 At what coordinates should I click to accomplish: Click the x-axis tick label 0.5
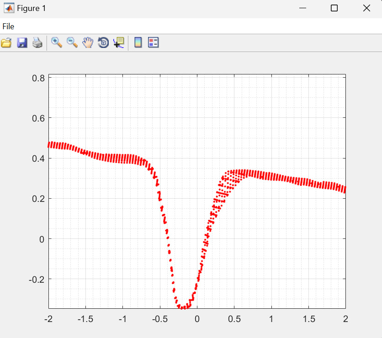click(x=234, y=319)
